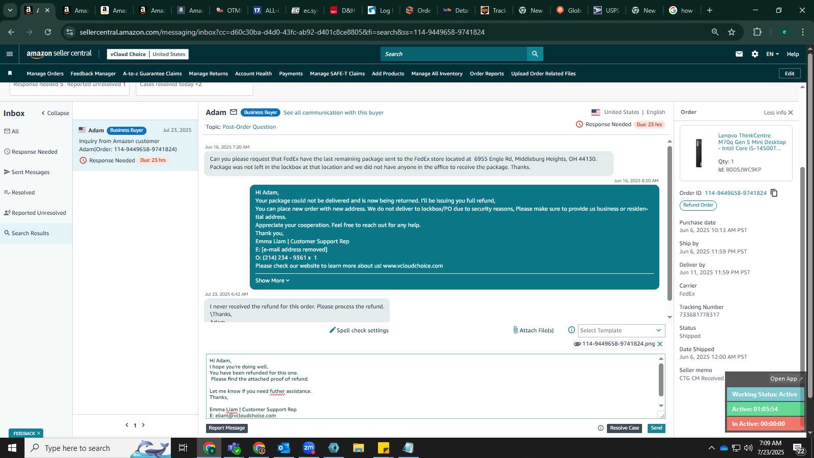Open Spell check settings

(359, 330)
